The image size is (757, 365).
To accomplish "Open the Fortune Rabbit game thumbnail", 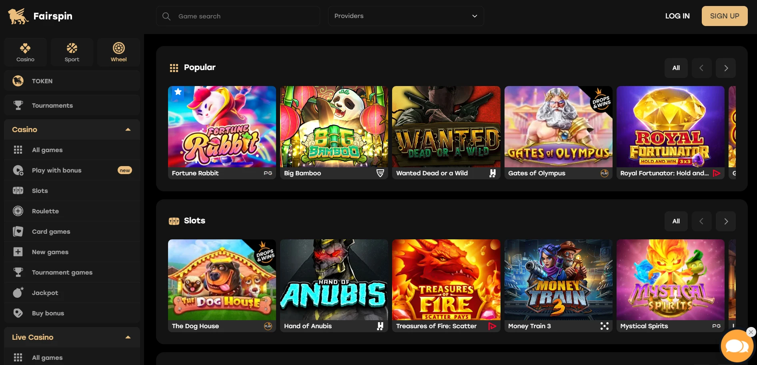I will click(222, 127).
